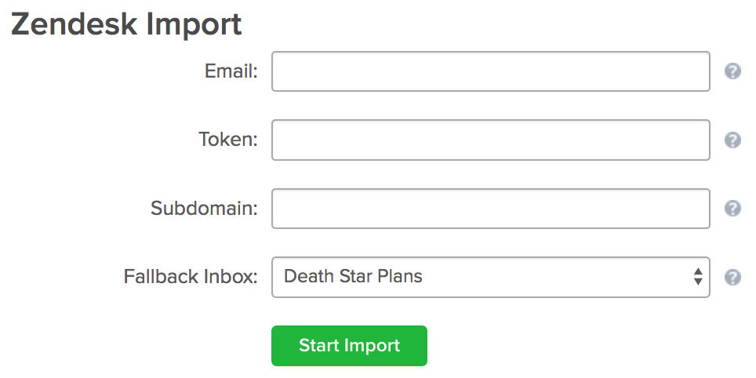Click the downward triangle in the inbox selector

pyautogui.click(x=698, y=282)
